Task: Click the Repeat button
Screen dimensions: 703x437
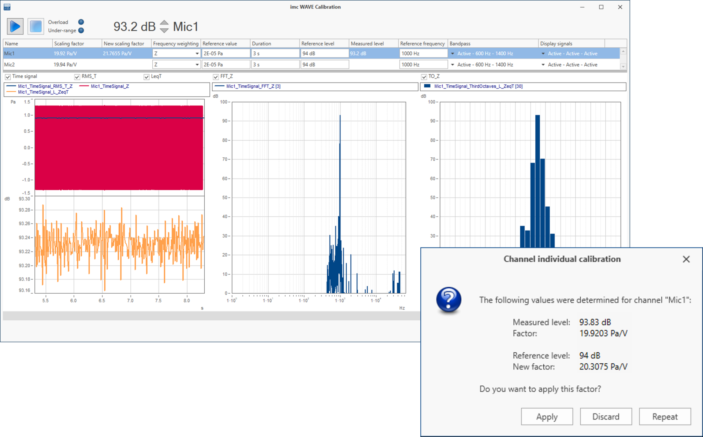Action: pos(665,416)
